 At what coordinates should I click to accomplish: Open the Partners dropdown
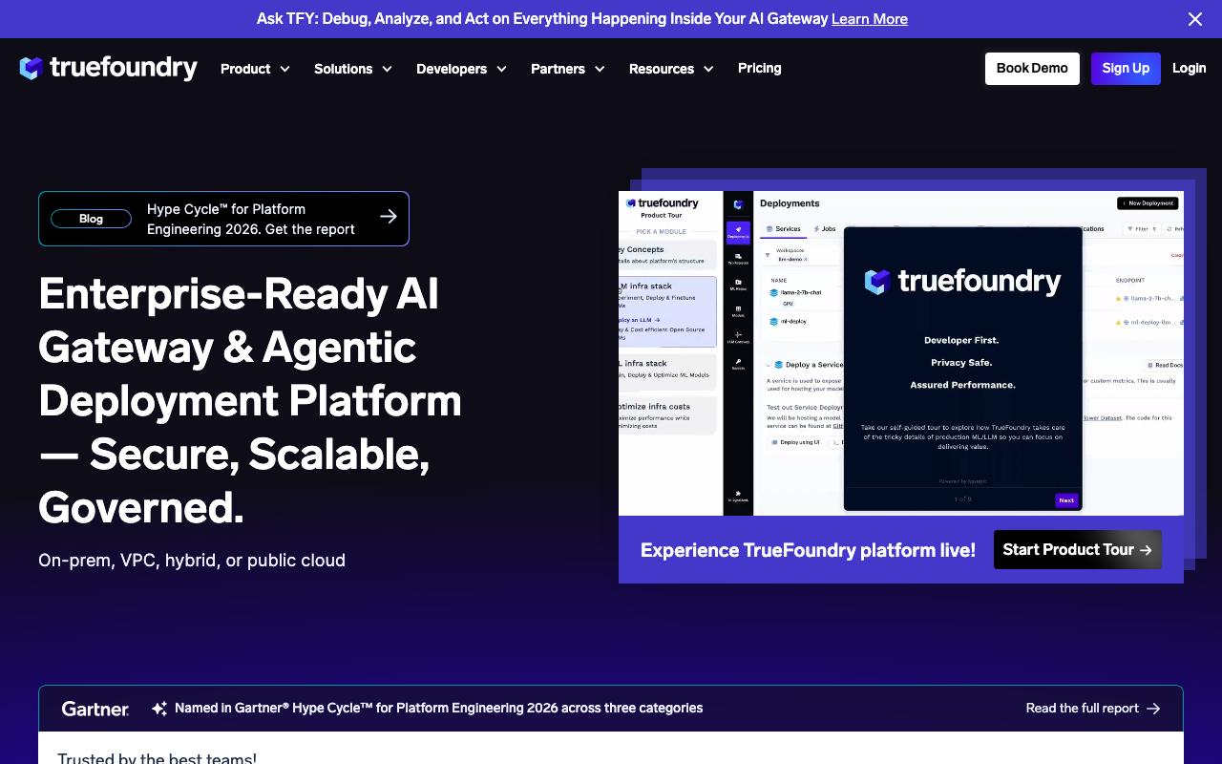coord(568,69)
